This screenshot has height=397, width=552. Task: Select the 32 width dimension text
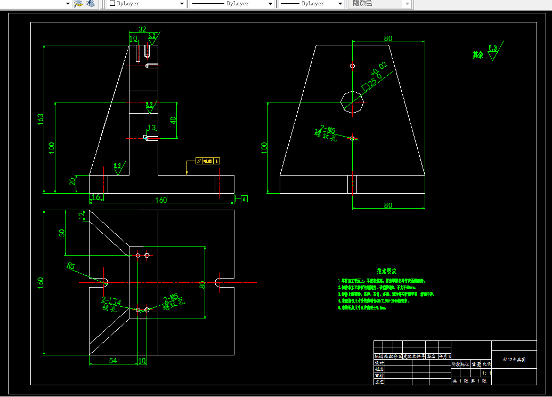coord(142,29)
